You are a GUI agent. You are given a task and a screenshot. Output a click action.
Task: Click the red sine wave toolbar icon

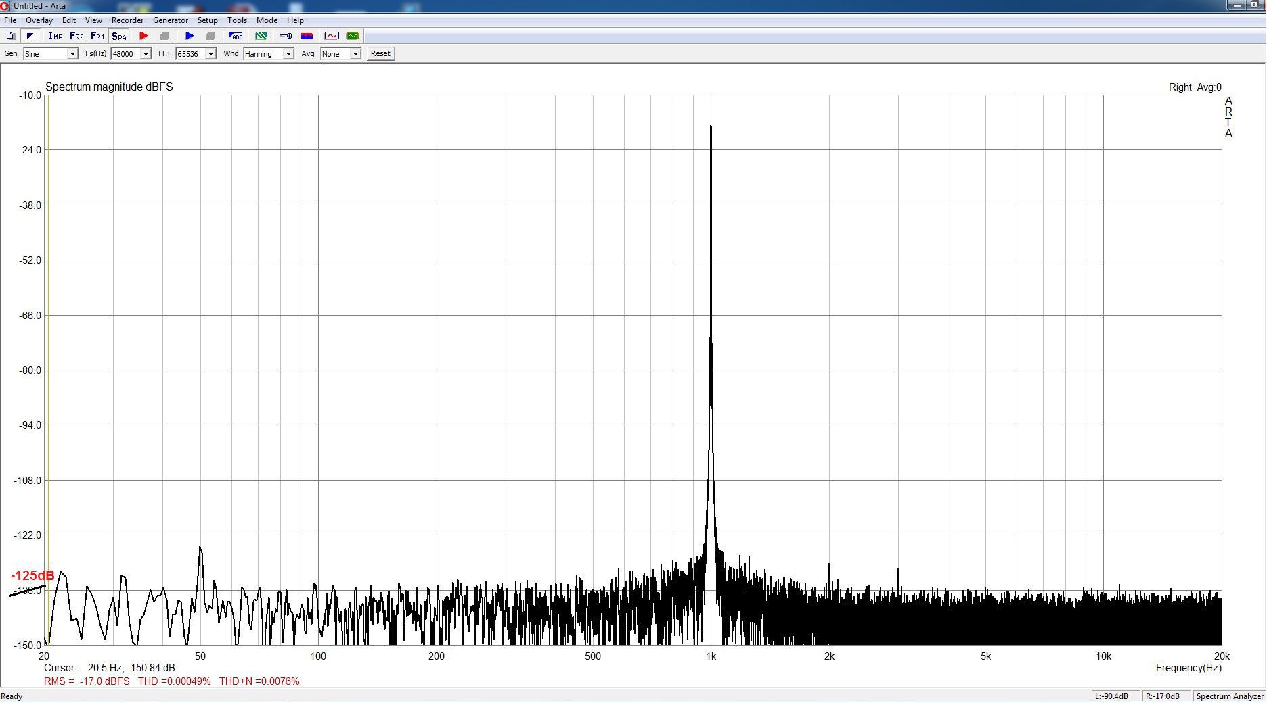click(332, 36)
